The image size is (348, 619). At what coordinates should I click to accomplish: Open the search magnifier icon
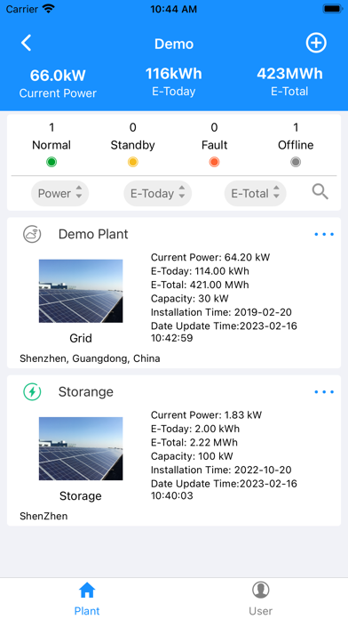[x=320, y=192]
